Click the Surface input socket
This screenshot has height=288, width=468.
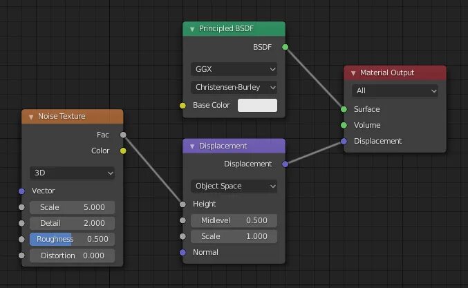(x=344, y=109)
